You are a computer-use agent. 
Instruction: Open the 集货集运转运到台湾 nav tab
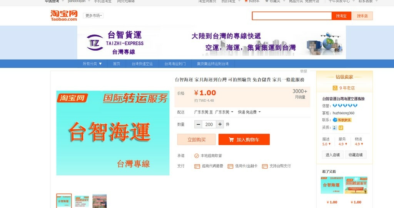tap(213, 64)
